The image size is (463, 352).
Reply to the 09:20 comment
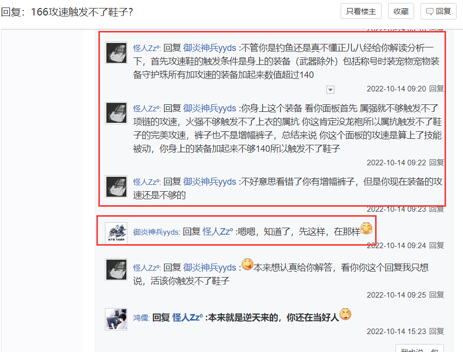tap(437, 88)
